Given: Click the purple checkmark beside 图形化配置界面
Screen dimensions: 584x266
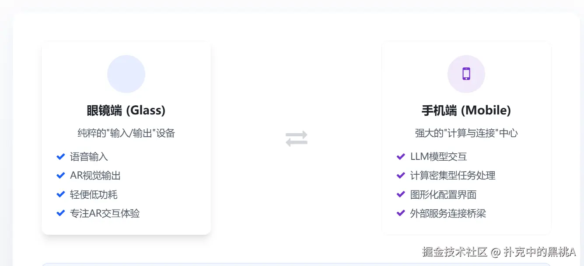Looking at the screenshot, I should click(400, 194).
